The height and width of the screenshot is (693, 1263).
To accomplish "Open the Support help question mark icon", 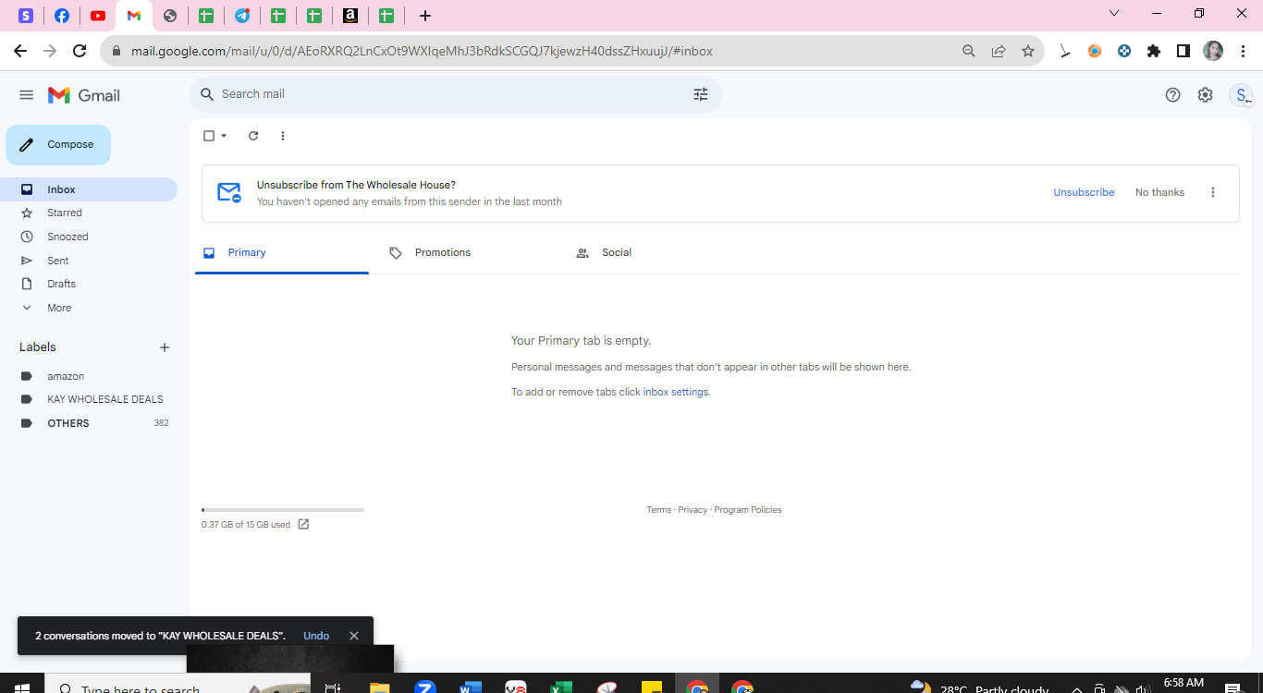I will coord(1172,94).
